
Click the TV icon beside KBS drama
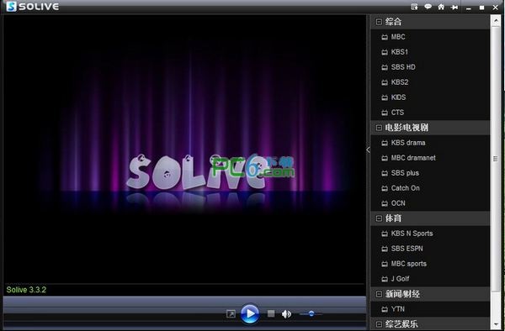[385, 143]
